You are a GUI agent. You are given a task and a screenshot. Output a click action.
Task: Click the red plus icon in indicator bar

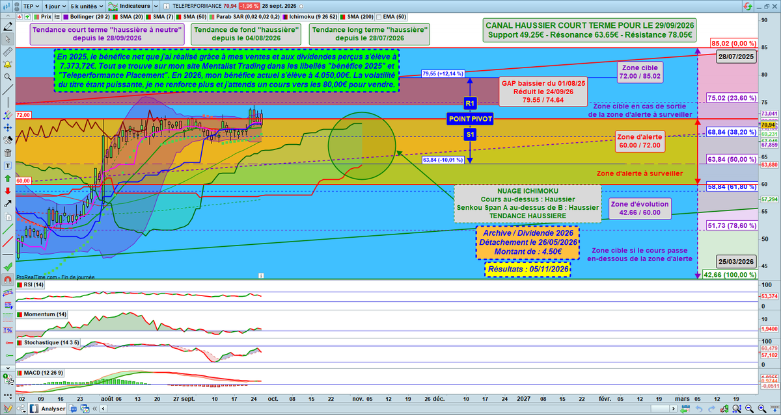[20, 16]
